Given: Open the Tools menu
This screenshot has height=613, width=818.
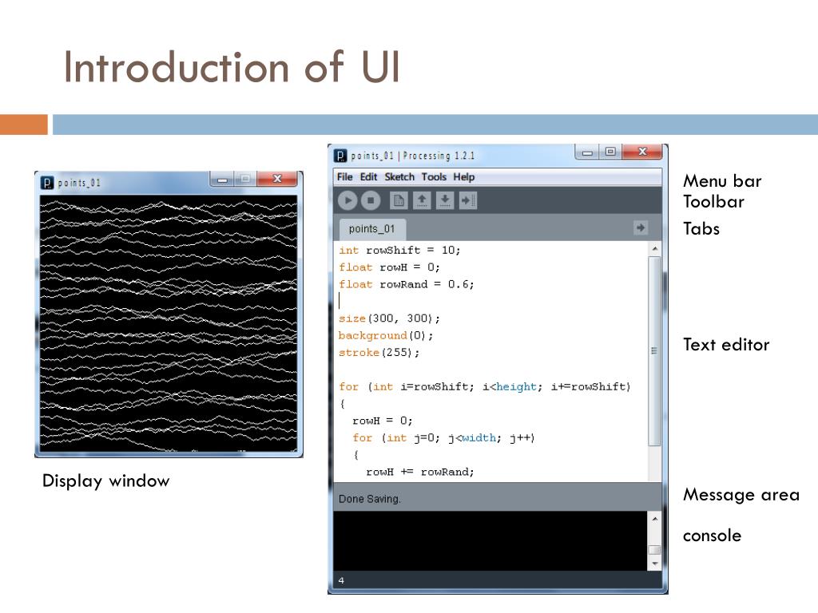Looking at the screenshot, I should [x=434, y=176].
